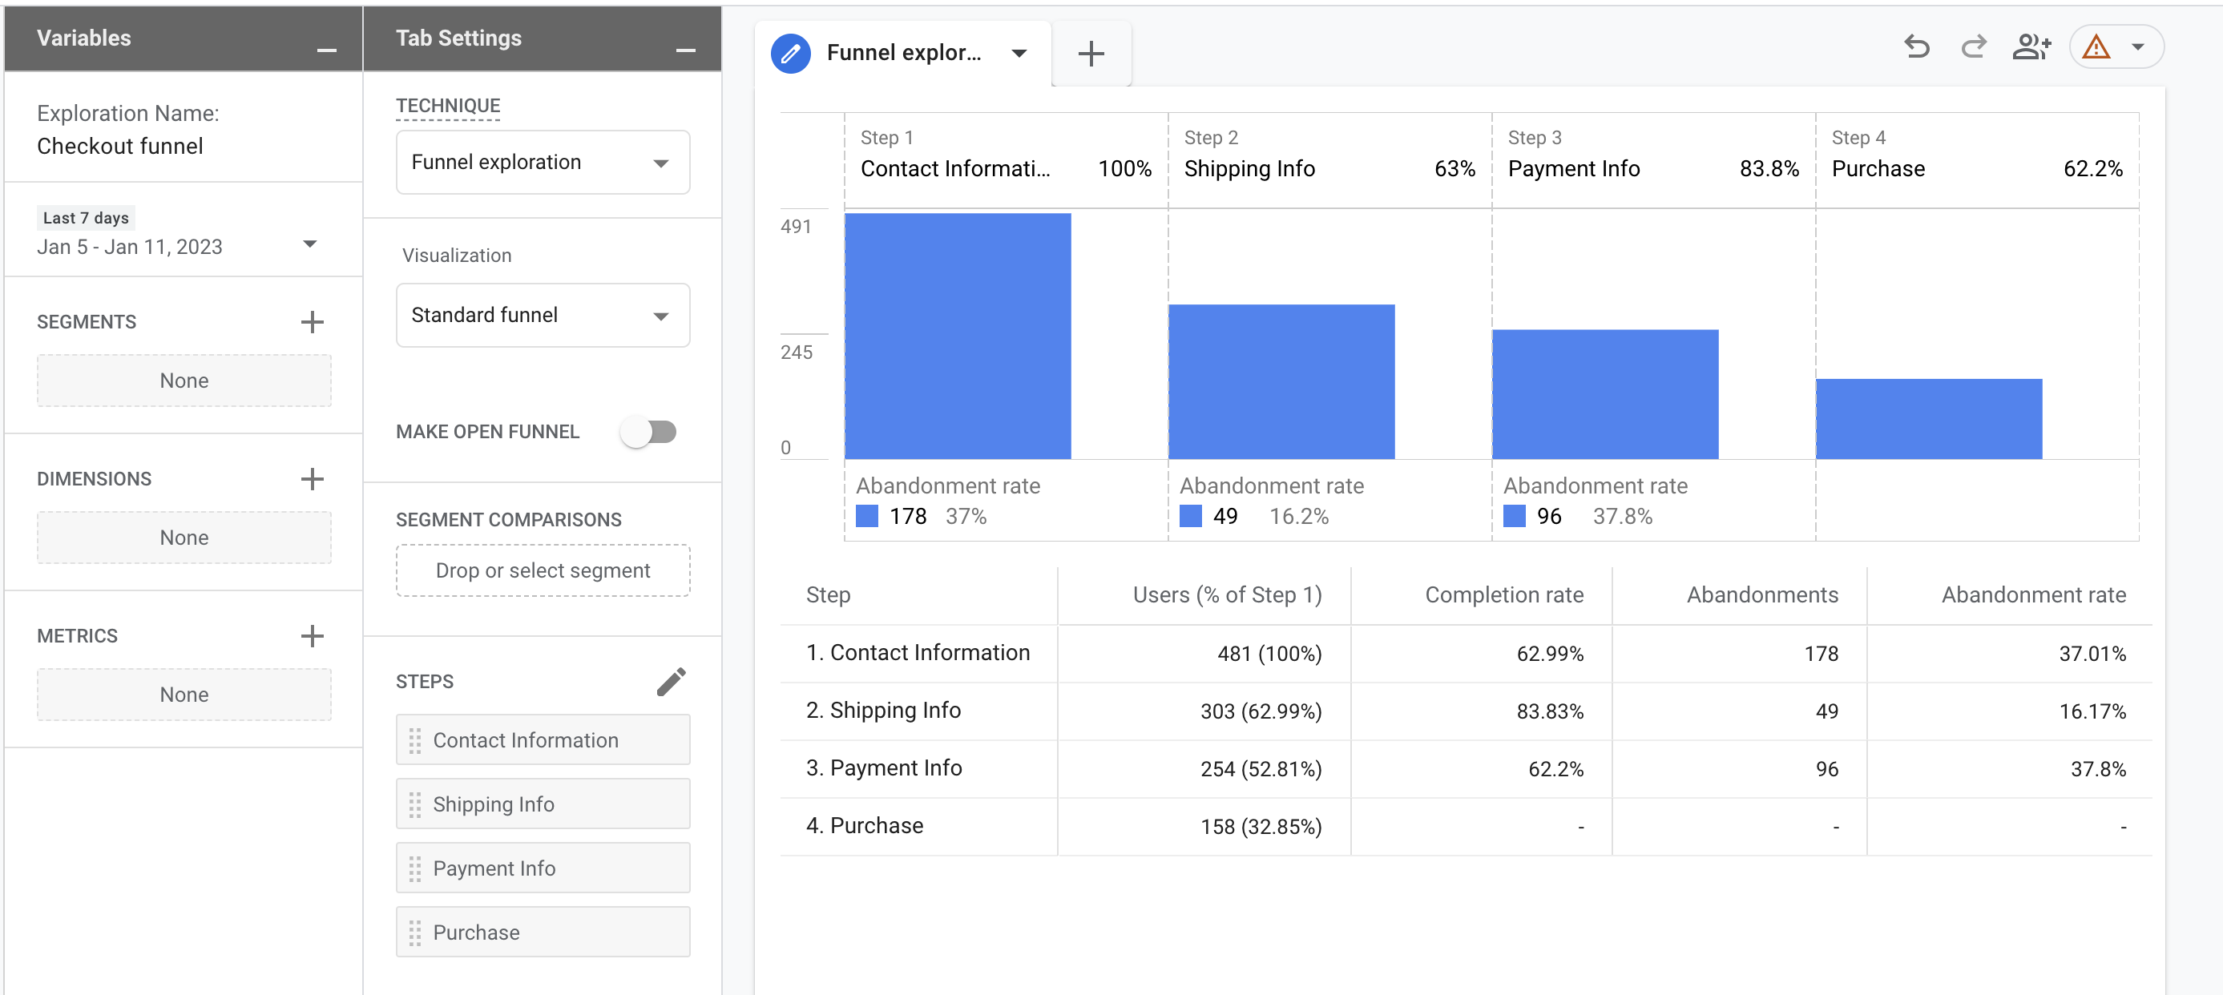2223x995 pixels.
Task: Click the Metrics None drop zone
Action: pyautogui.click(x=184, y=695)
